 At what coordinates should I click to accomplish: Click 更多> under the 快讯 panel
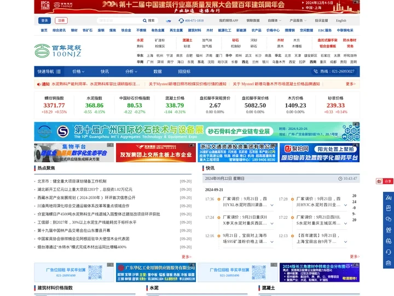(355, 257)
